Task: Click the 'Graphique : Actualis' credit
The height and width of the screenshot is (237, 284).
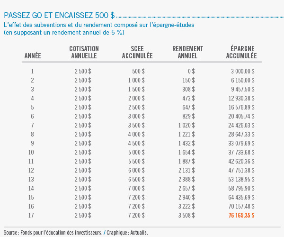Action: (127, 233)
